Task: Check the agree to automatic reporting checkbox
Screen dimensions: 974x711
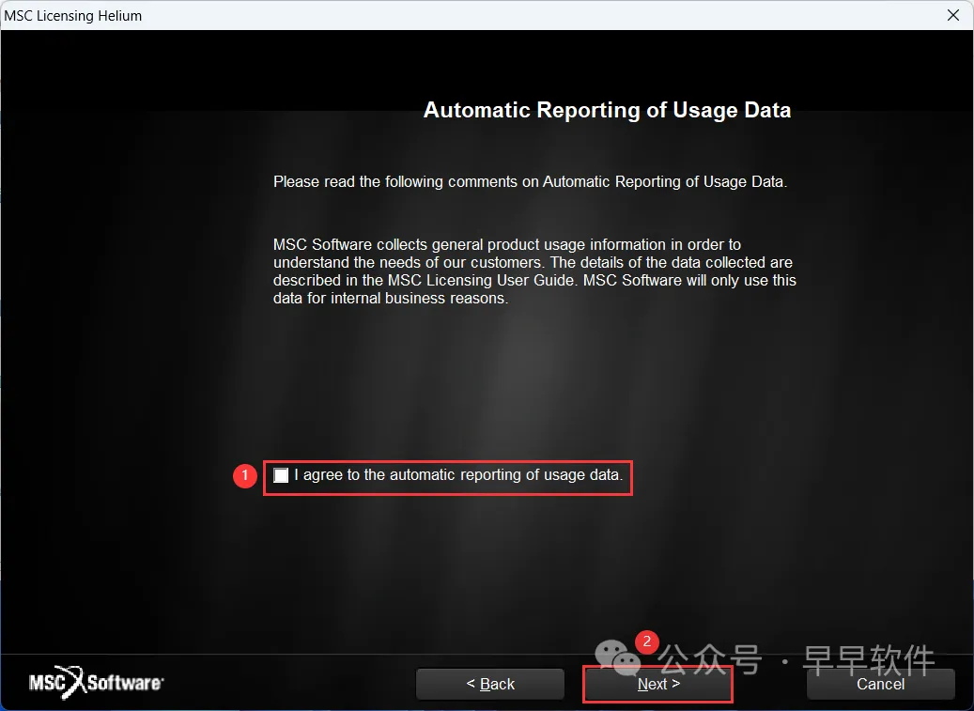Action: (x=281, y=475)
